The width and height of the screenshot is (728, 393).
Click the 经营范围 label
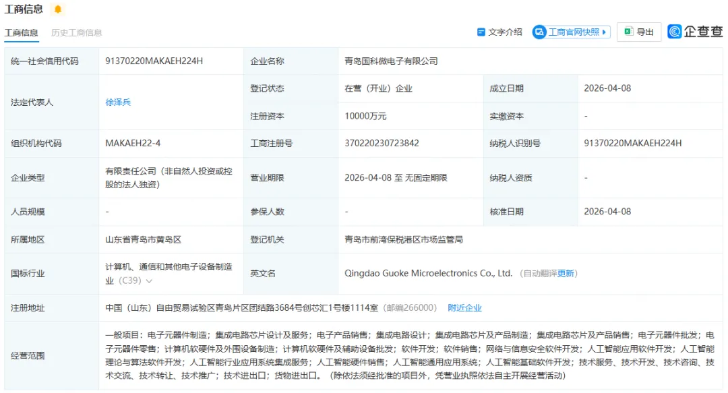click(28, 356)
